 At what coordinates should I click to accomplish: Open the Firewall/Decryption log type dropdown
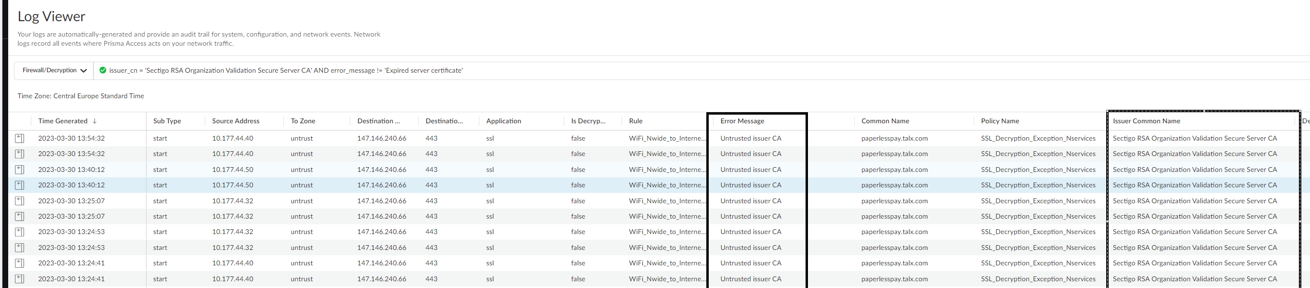(54, 71)
